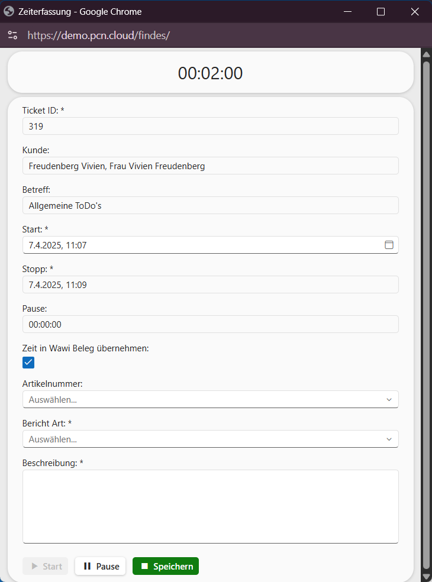Click the globe icon in title bar

9,11
